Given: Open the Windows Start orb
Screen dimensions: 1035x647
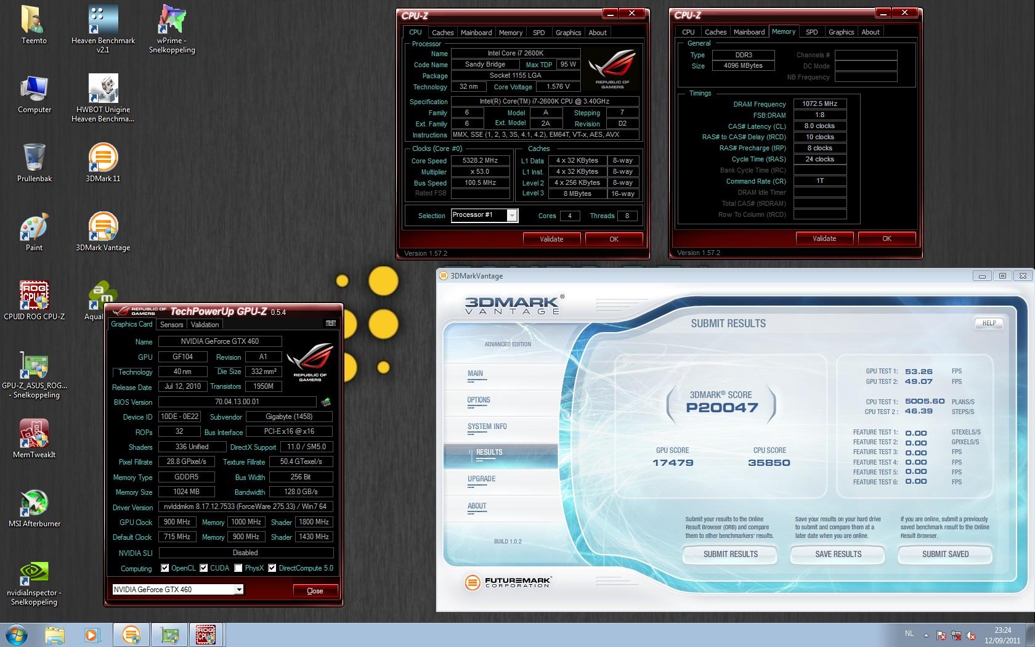Looking at the screenshot, I should point(17,635).
